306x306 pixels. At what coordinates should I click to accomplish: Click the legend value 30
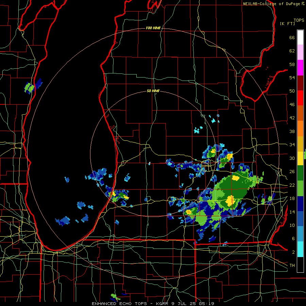pyautogui.click(x=292, y=158)
